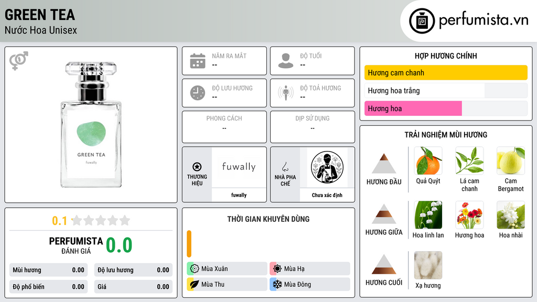This screenshot has width=537, height=302.
Task: Click the Nước Hoa Unisex subtitle
Action: click(x=41, y=30)
